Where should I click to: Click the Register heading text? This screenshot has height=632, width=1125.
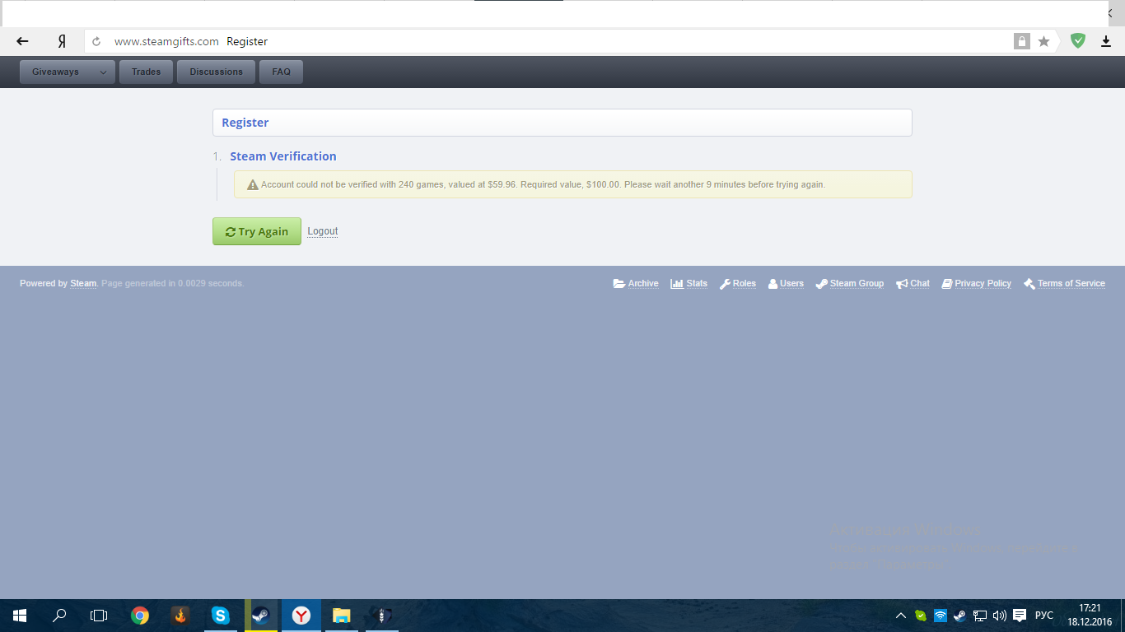coord(245,123)
